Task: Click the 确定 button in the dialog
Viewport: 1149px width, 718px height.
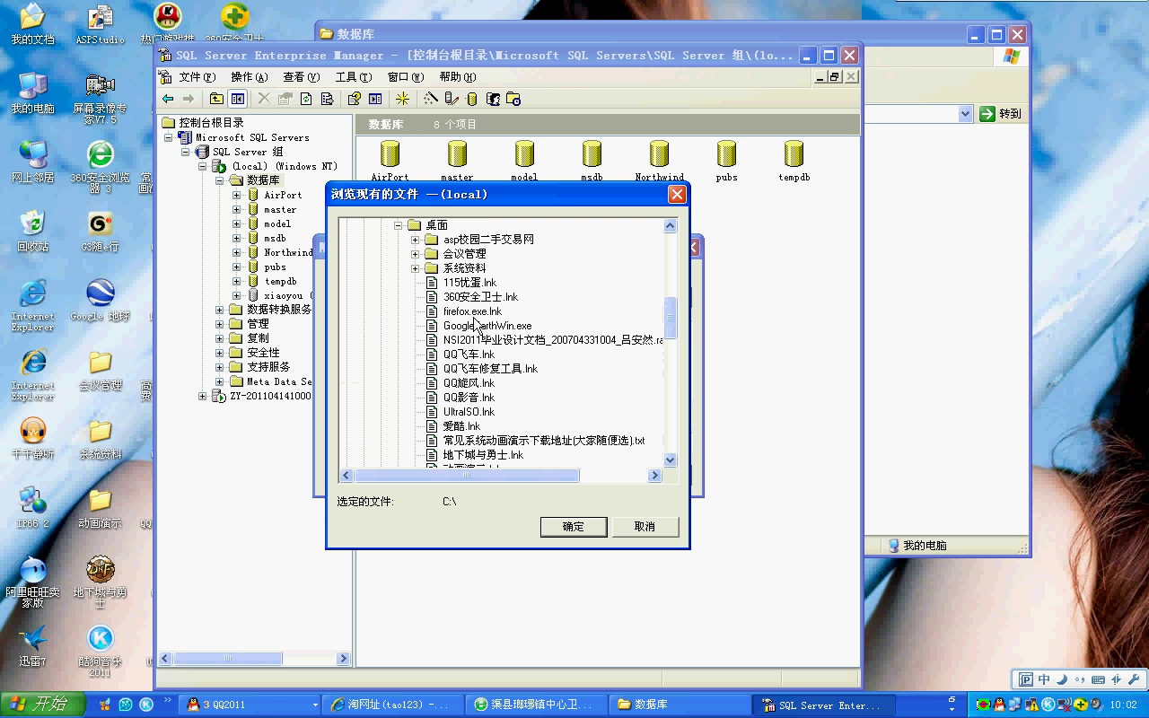Action: coord(574,527)
